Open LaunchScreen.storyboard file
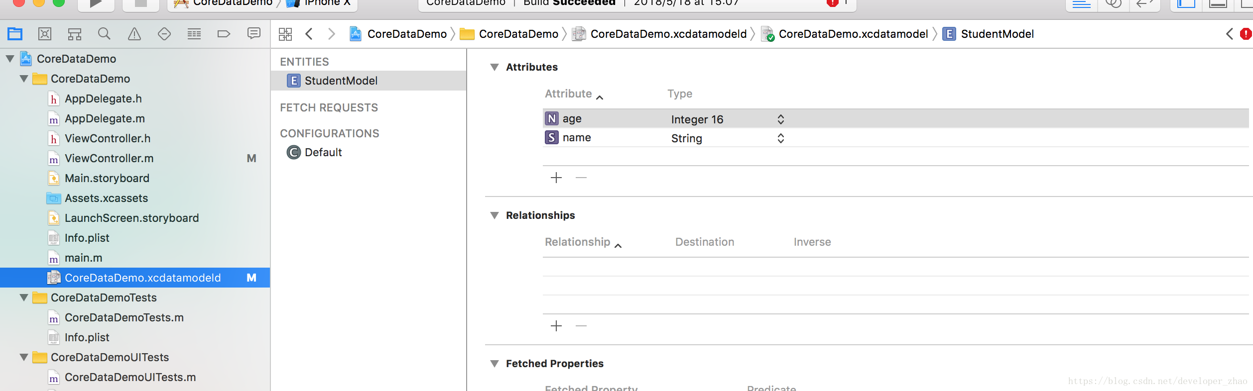 coord(131,218)
